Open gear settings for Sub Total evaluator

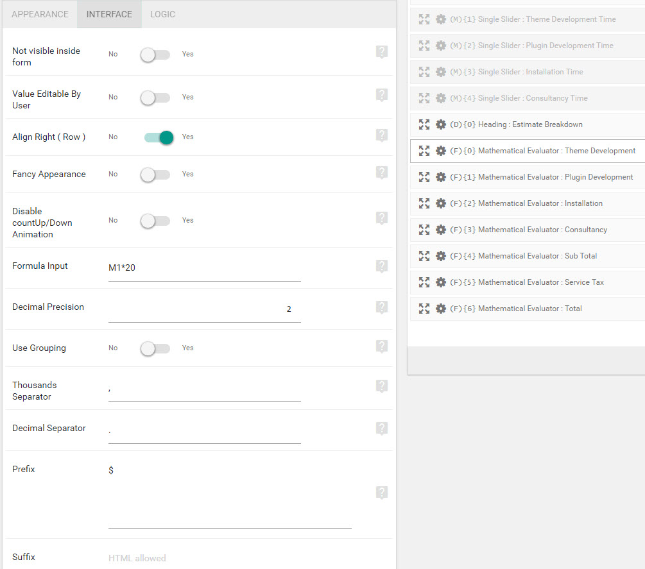pos(440,256)
